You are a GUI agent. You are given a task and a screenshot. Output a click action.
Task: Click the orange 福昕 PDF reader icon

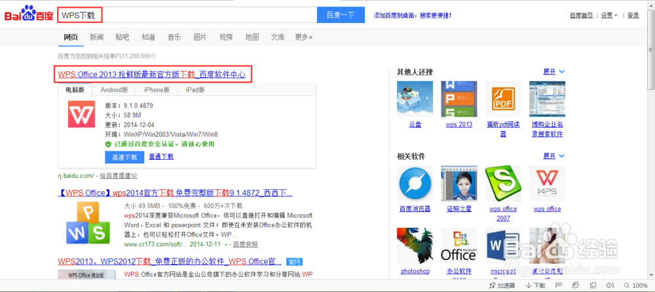pyautogui.click(x=503, y=99)
